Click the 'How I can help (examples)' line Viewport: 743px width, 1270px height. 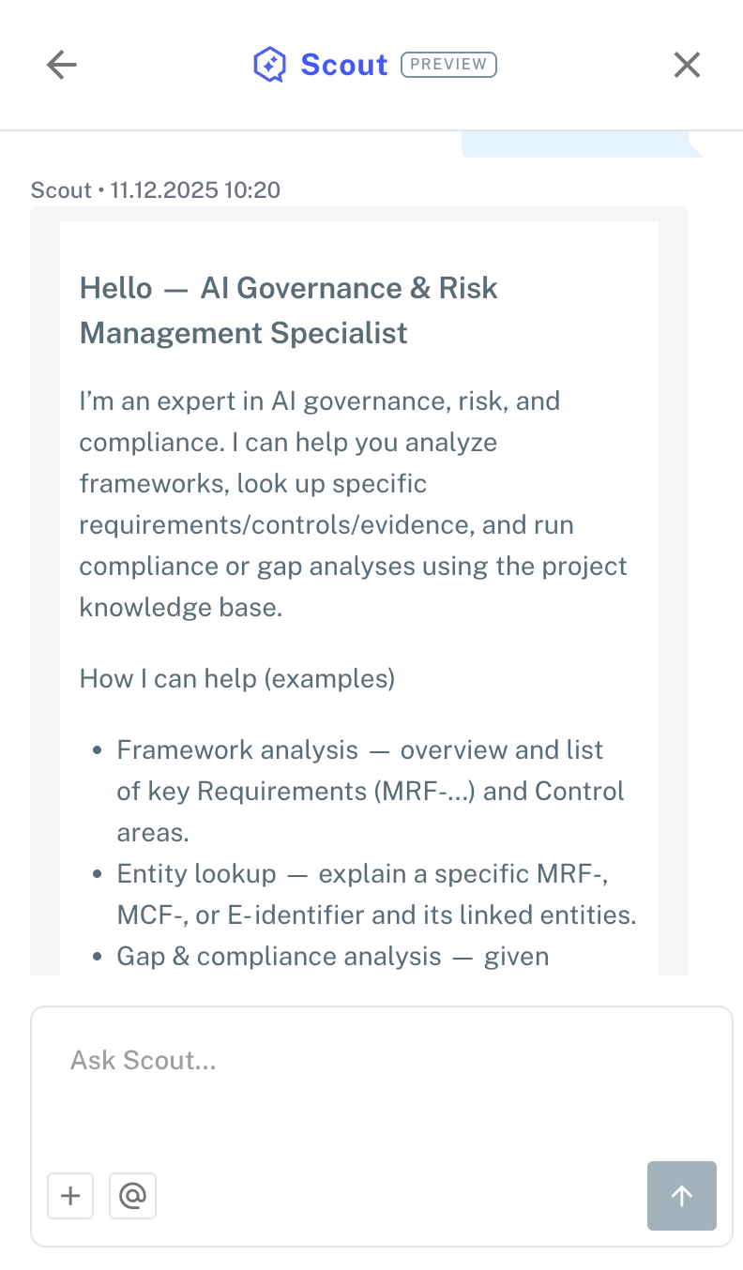pyautogui.click(x=237, y=678)
